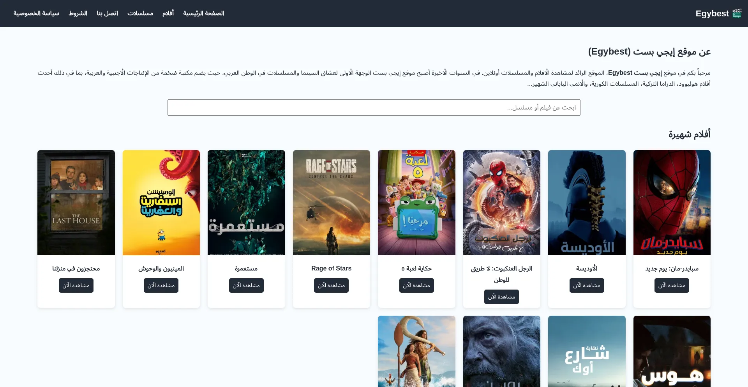
Task: Open the old bearded man poster
Action: [x=502, y=351]
